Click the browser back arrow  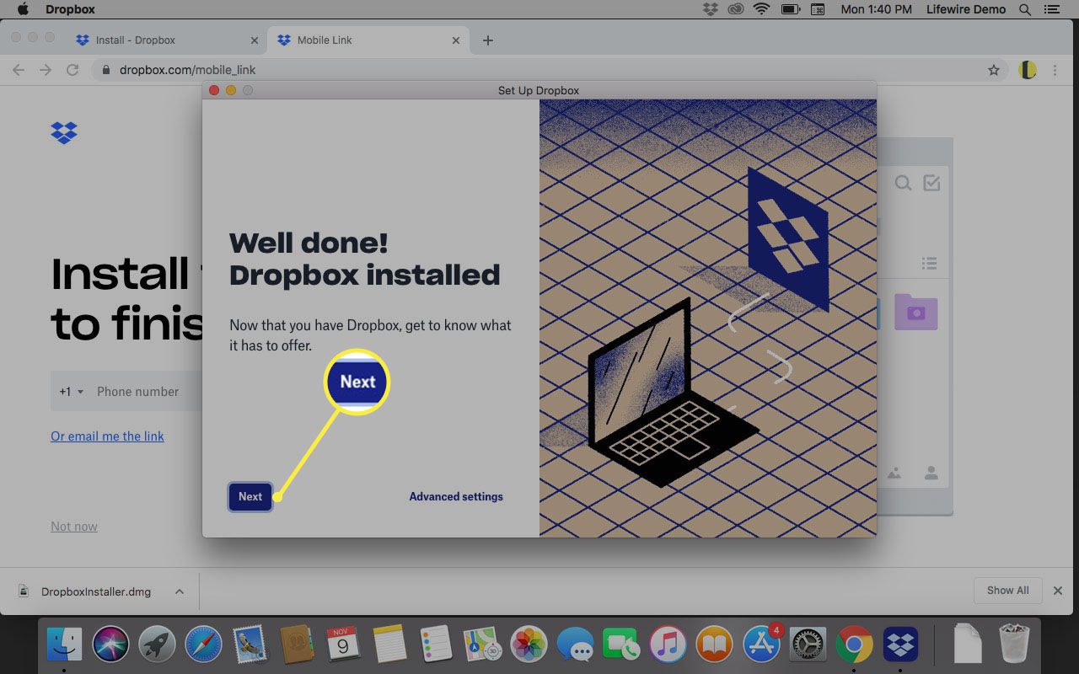[19, 70]
